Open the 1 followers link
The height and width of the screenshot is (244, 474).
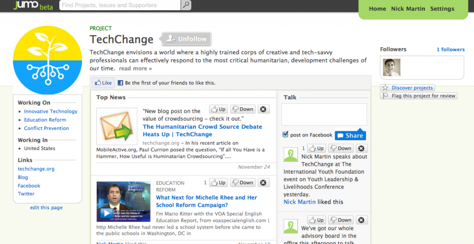(x=450, y=49)
